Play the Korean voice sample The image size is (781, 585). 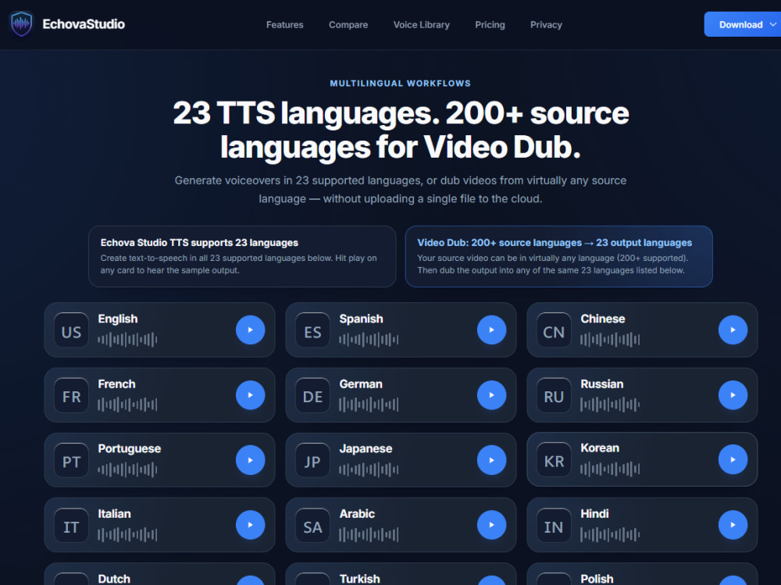(733, 459)
